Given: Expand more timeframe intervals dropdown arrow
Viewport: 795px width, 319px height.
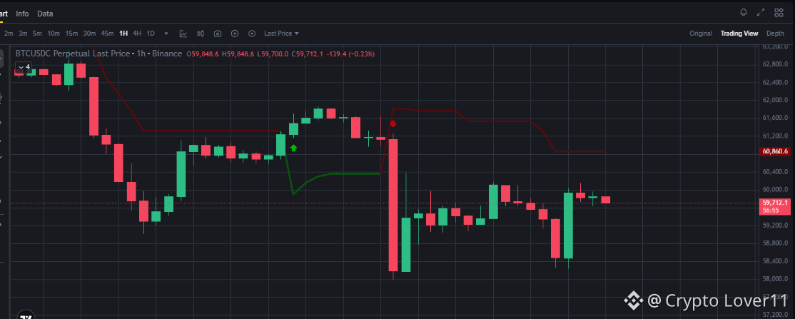Looking at the screenshot, I should [x=166, y=34].
